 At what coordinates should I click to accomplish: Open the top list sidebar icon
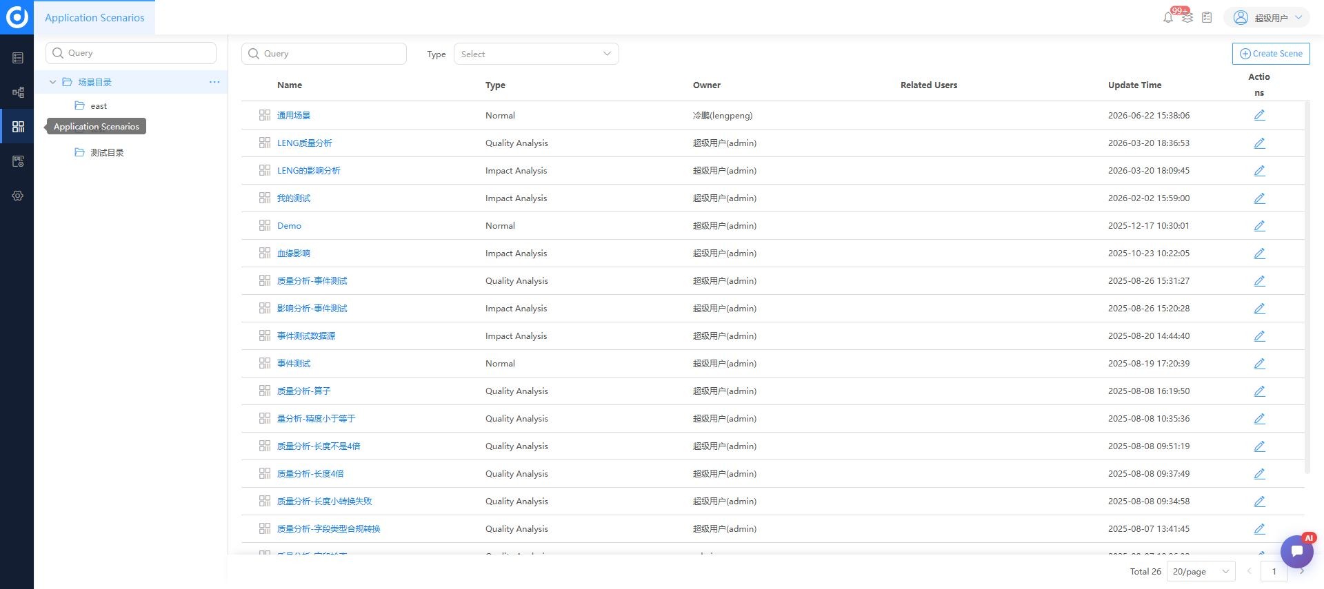click(18, 58)
